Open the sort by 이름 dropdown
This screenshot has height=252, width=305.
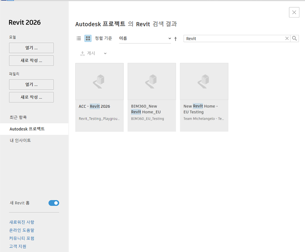tap(145, 38)
